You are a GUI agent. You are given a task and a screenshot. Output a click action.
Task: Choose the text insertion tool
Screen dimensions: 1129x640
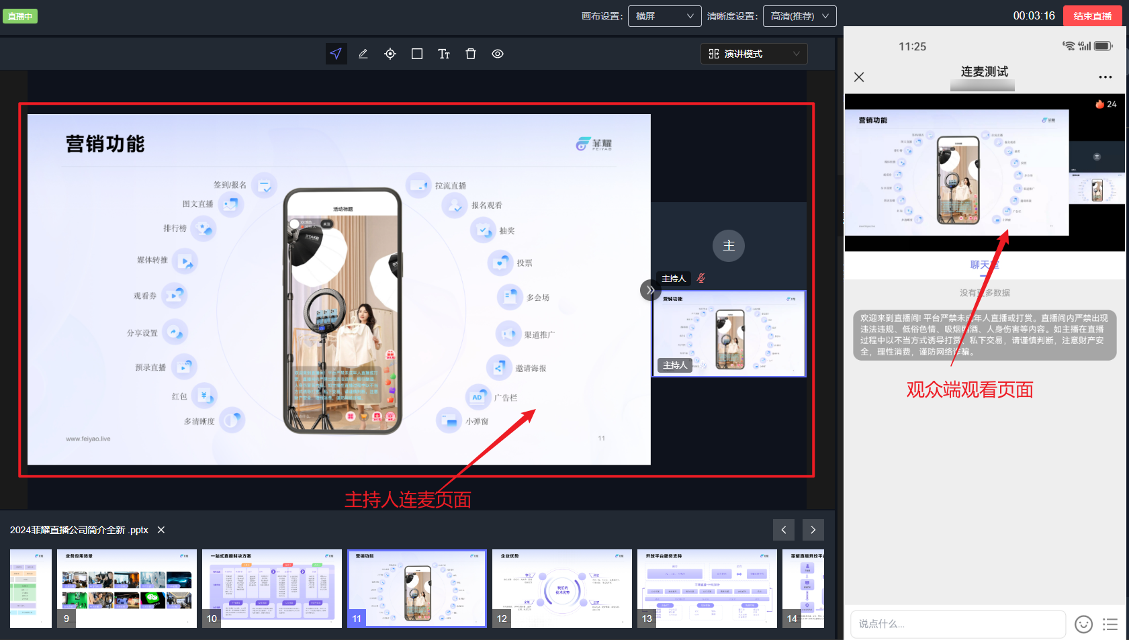pos(444,54)
